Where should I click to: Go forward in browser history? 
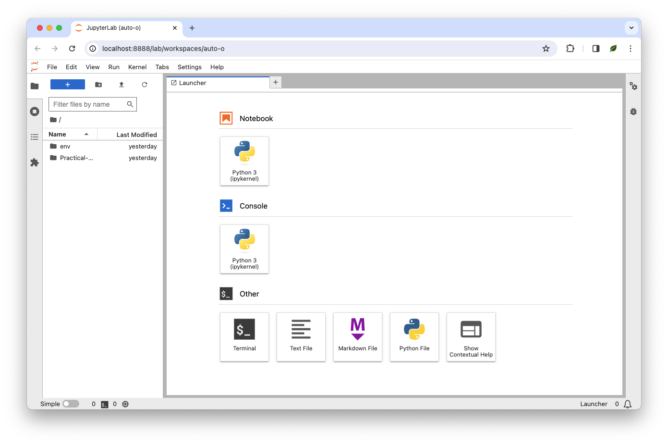pos(55,49)
